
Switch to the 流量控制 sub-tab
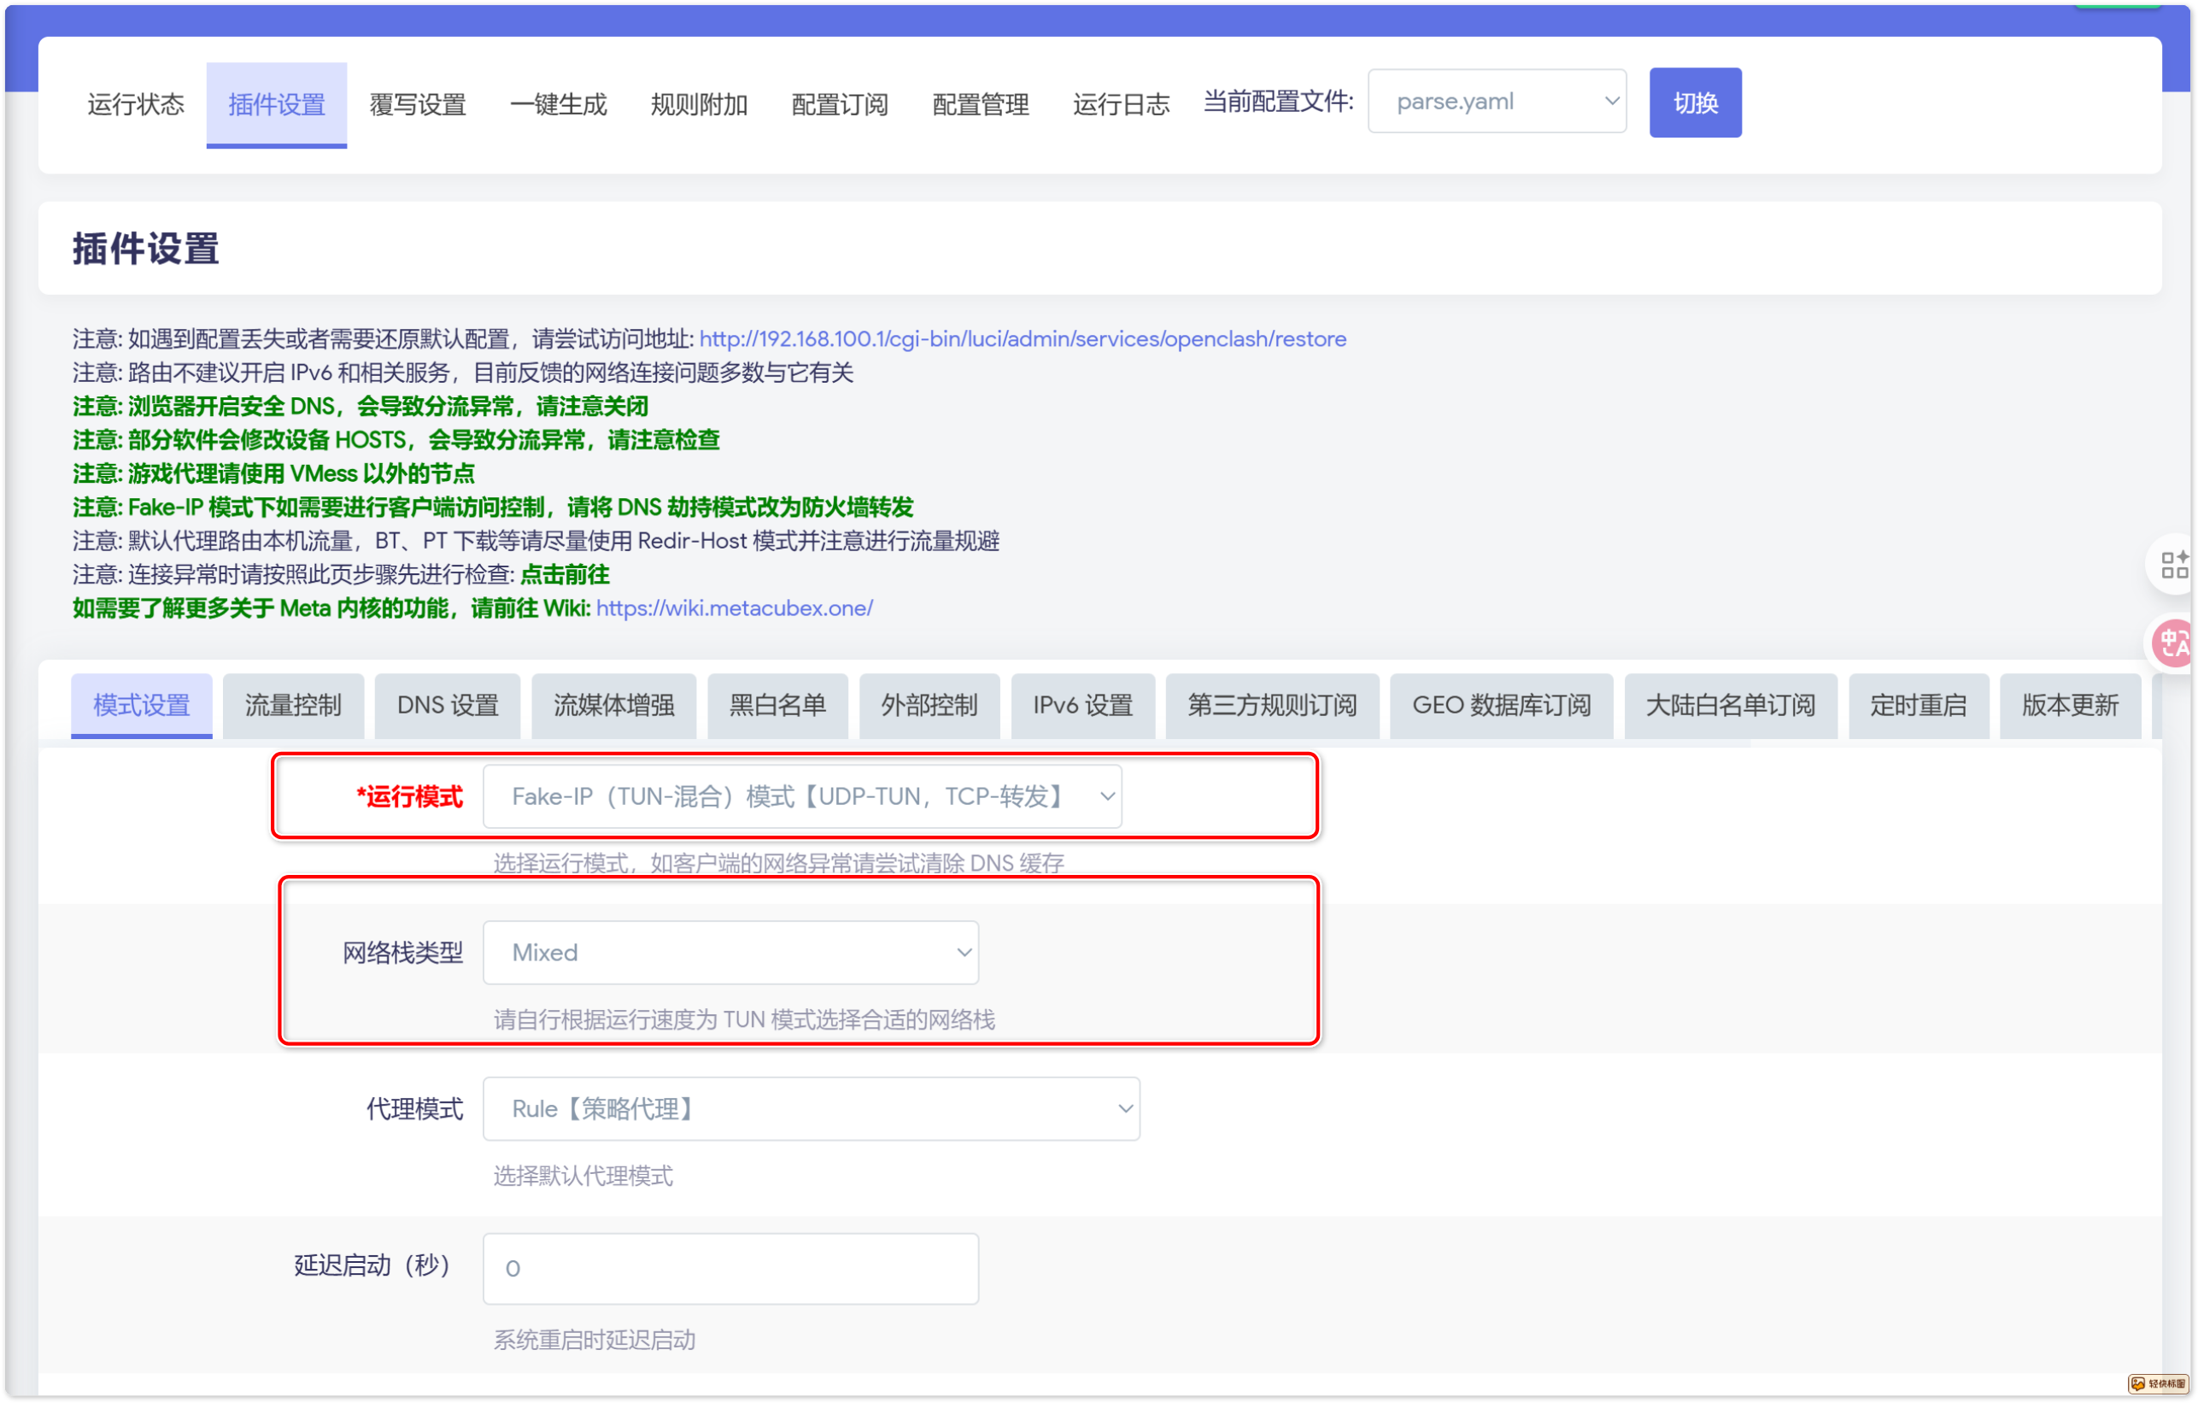pyautogui.click(x=293, y=706)
